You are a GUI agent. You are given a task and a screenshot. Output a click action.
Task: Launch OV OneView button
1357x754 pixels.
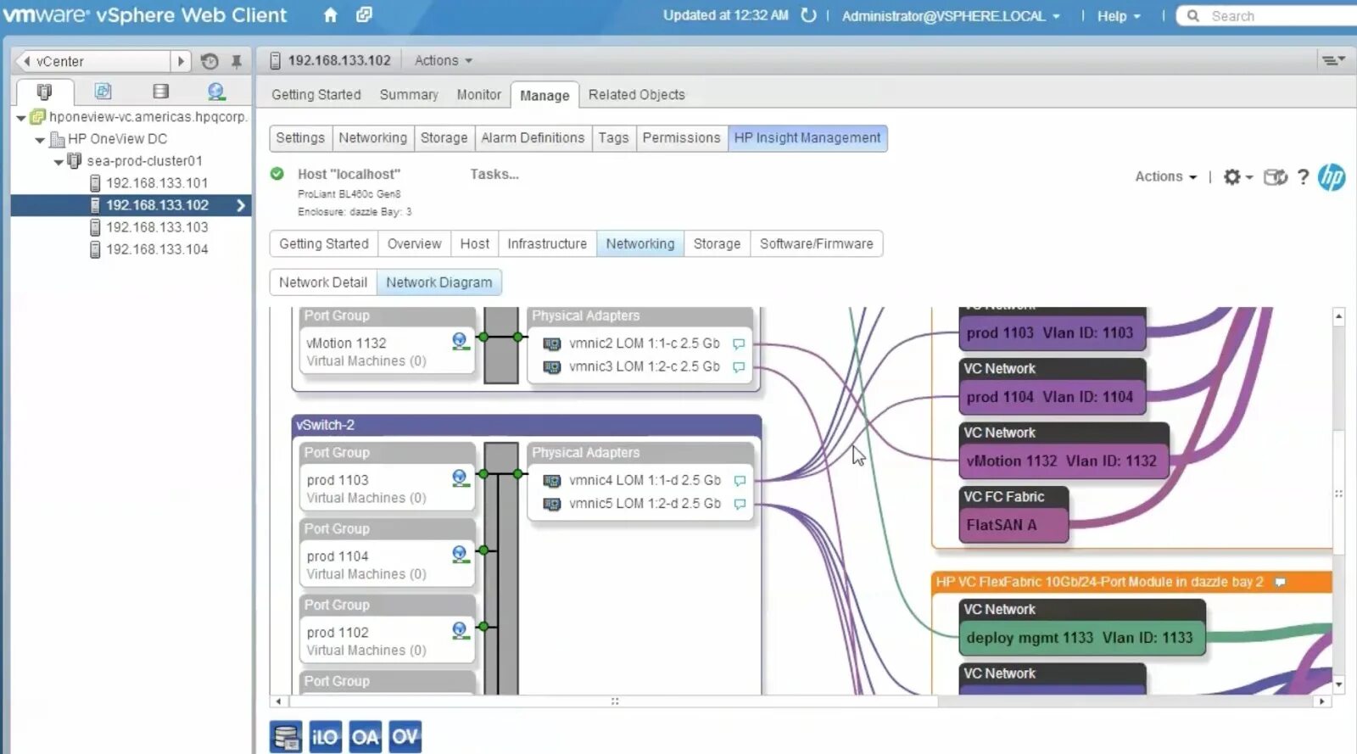point(405,737)
